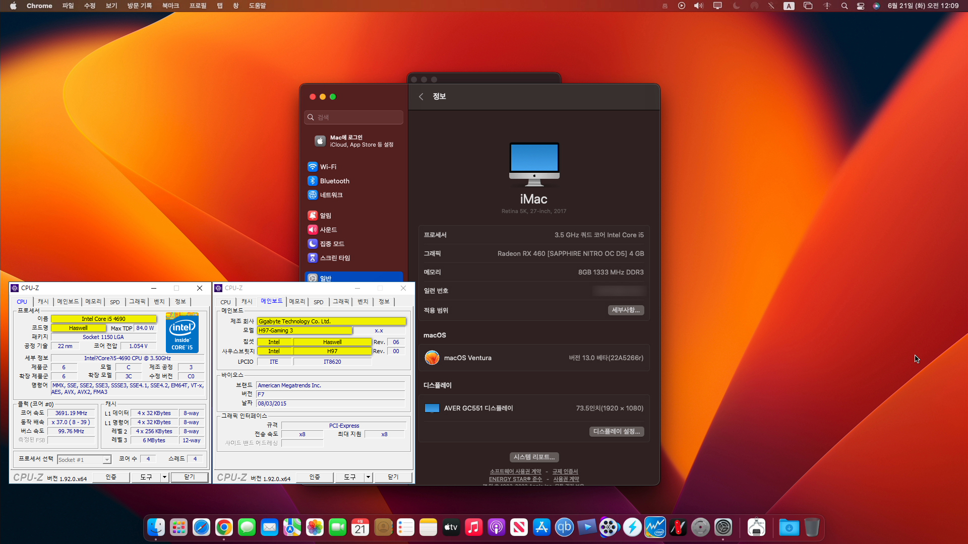Open Calendar showing date 21
968x544 pixels.
pyautogui.click(x=360, y=527)
